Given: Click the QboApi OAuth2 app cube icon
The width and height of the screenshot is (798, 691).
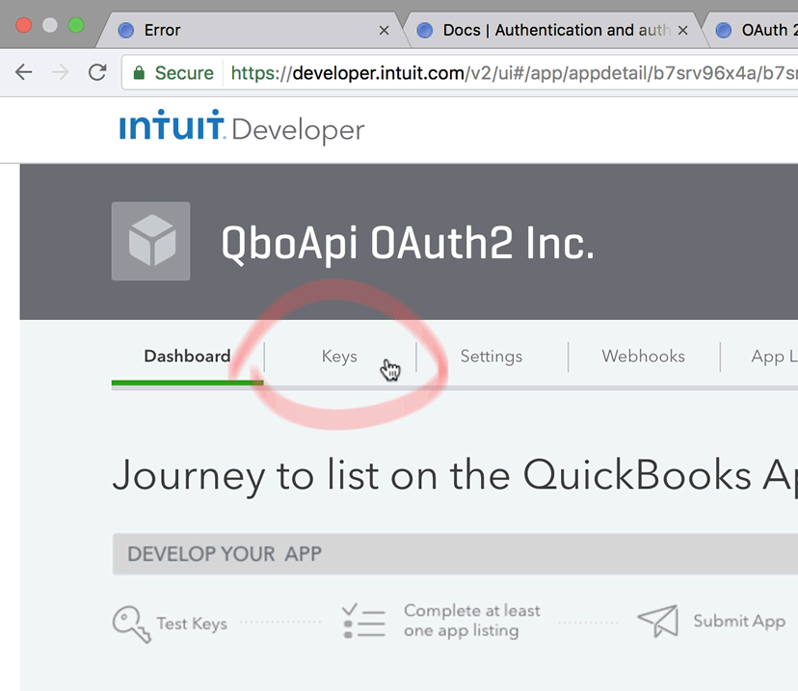Looking at the screenshot, I should [x=150, y=241].
